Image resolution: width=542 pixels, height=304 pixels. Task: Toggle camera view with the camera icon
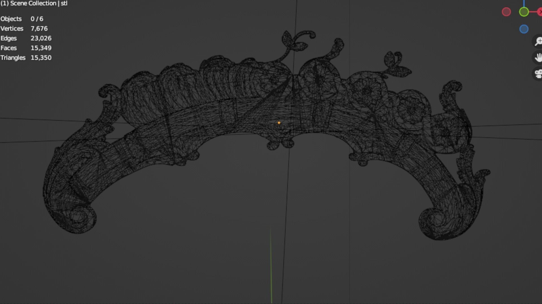(x=538, y=74)
